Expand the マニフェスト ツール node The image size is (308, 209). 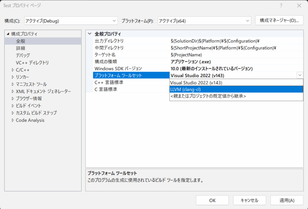pos(13,84)
